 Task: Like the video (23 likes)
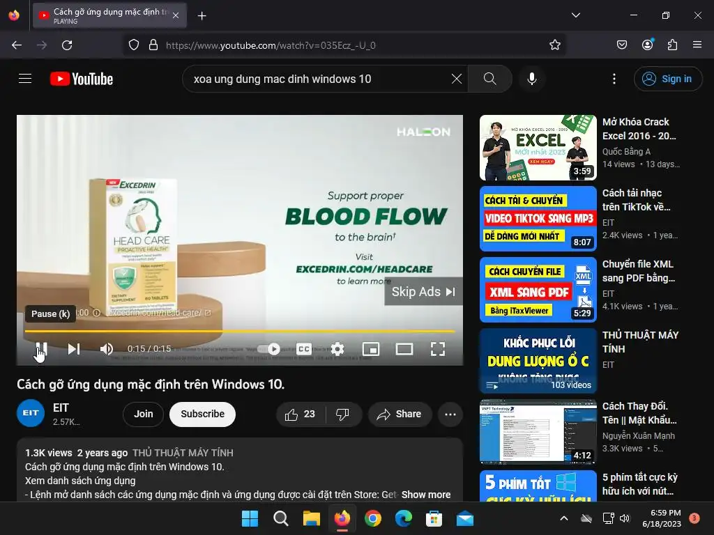pos(300,414)
